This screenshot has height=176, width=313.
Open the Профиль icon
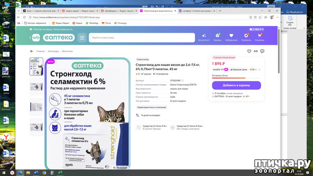(246, 38)
